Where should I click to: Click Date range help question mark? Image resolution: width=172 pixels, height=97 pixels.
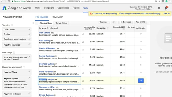click(x=14, y=53)
